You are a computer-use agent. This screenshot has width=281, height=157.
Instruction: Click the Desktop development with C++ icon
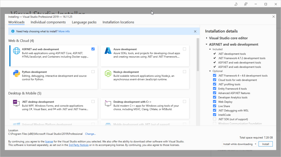pyautogui.click(x=108, y=103)
